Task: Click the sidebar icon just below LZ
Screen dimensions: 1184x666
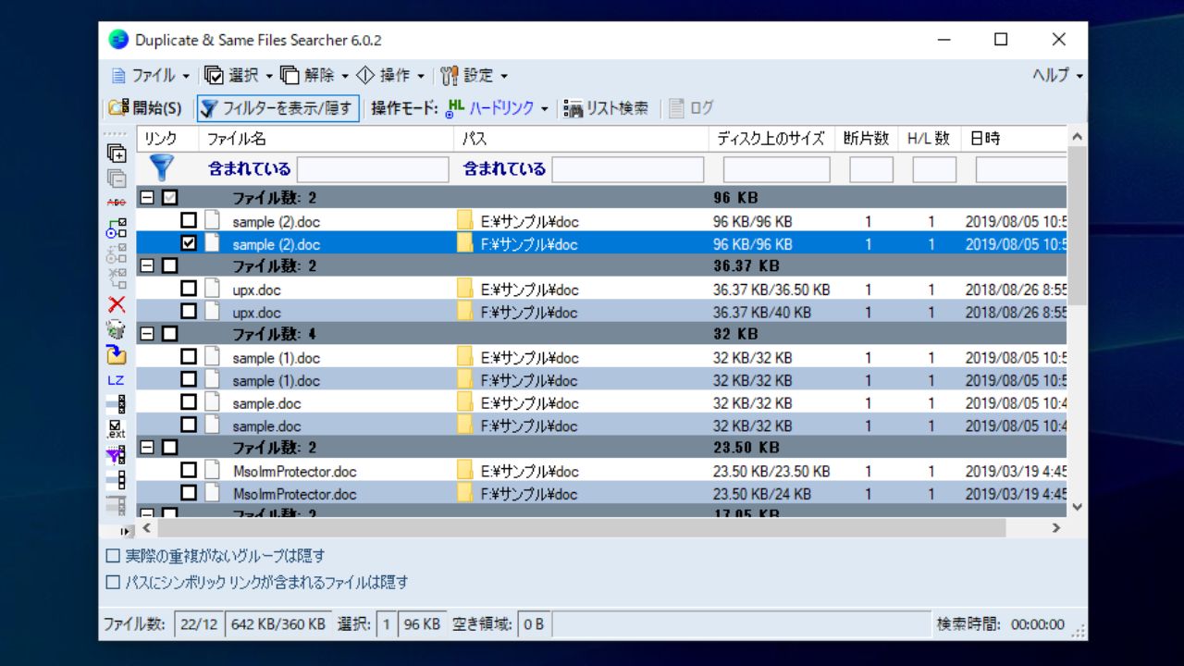Action: pos(117,404)
